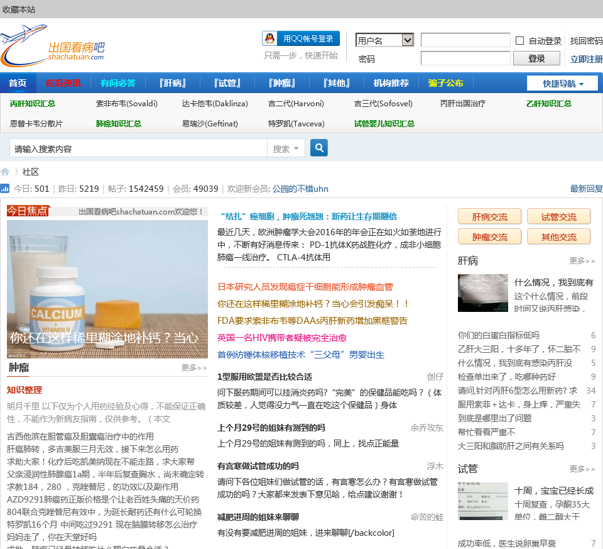Image resolution: width=603 pixels, height=549 pixels.
Task: Expand the 快捷导航 dropdown
Action: coord(562,84)
